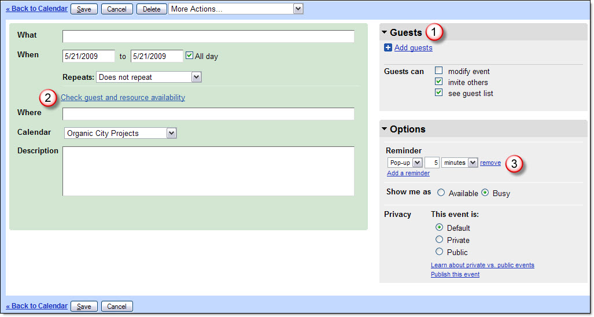Enable guests can modify event
Screen dimensions: 594x317
point(439,71)
